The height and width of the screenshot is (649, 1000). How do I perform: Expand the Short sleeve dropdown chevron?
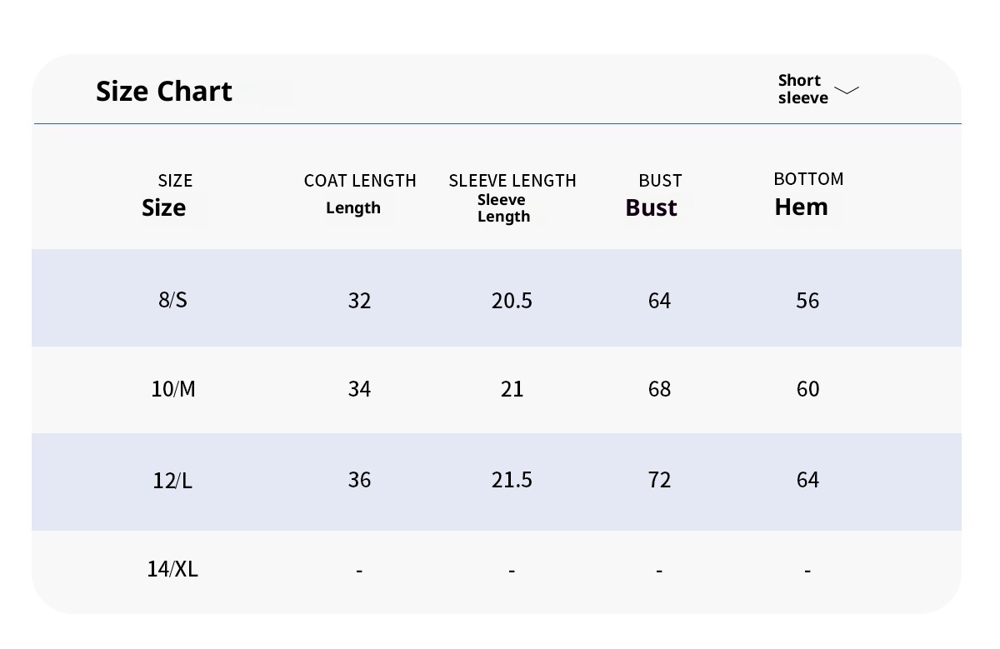click(x=846, y=90)
